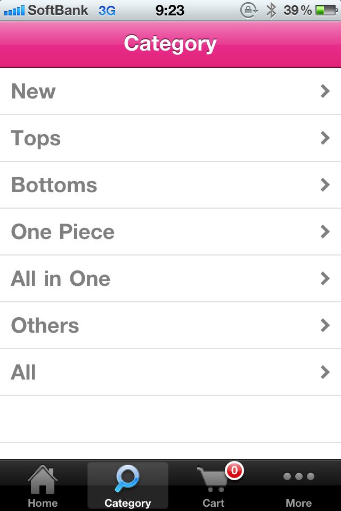Expand the New category chevron
Viewport: 341px width, 511px height.
coord(325,91)
